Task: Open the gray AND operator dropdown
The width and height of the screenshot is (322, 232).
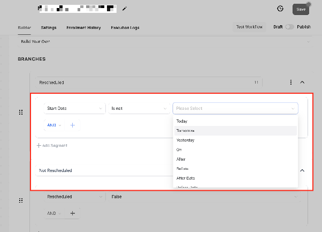Action: click(x=54, y=213)
